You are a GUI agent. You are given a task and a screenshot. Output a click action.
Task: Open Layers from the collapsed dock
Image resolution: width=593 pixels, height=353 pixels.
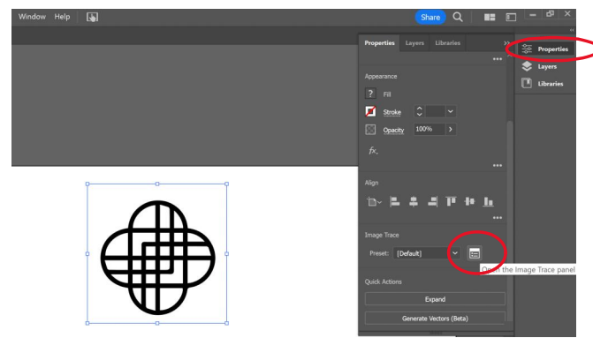[x=548, y=66]
